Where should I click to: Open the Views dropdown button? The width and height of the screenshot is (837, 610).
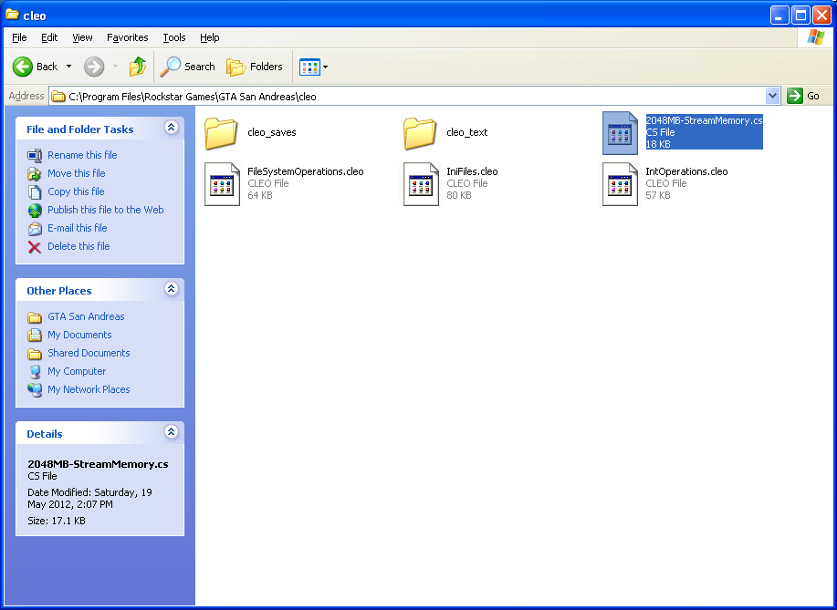pos(313,67)
